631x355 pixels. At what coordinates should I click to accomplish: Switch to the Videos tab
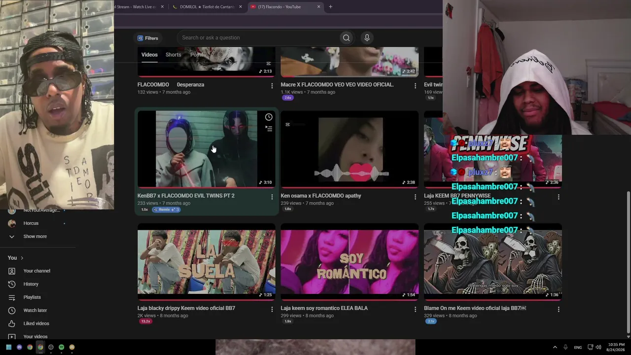coord(149,55)
